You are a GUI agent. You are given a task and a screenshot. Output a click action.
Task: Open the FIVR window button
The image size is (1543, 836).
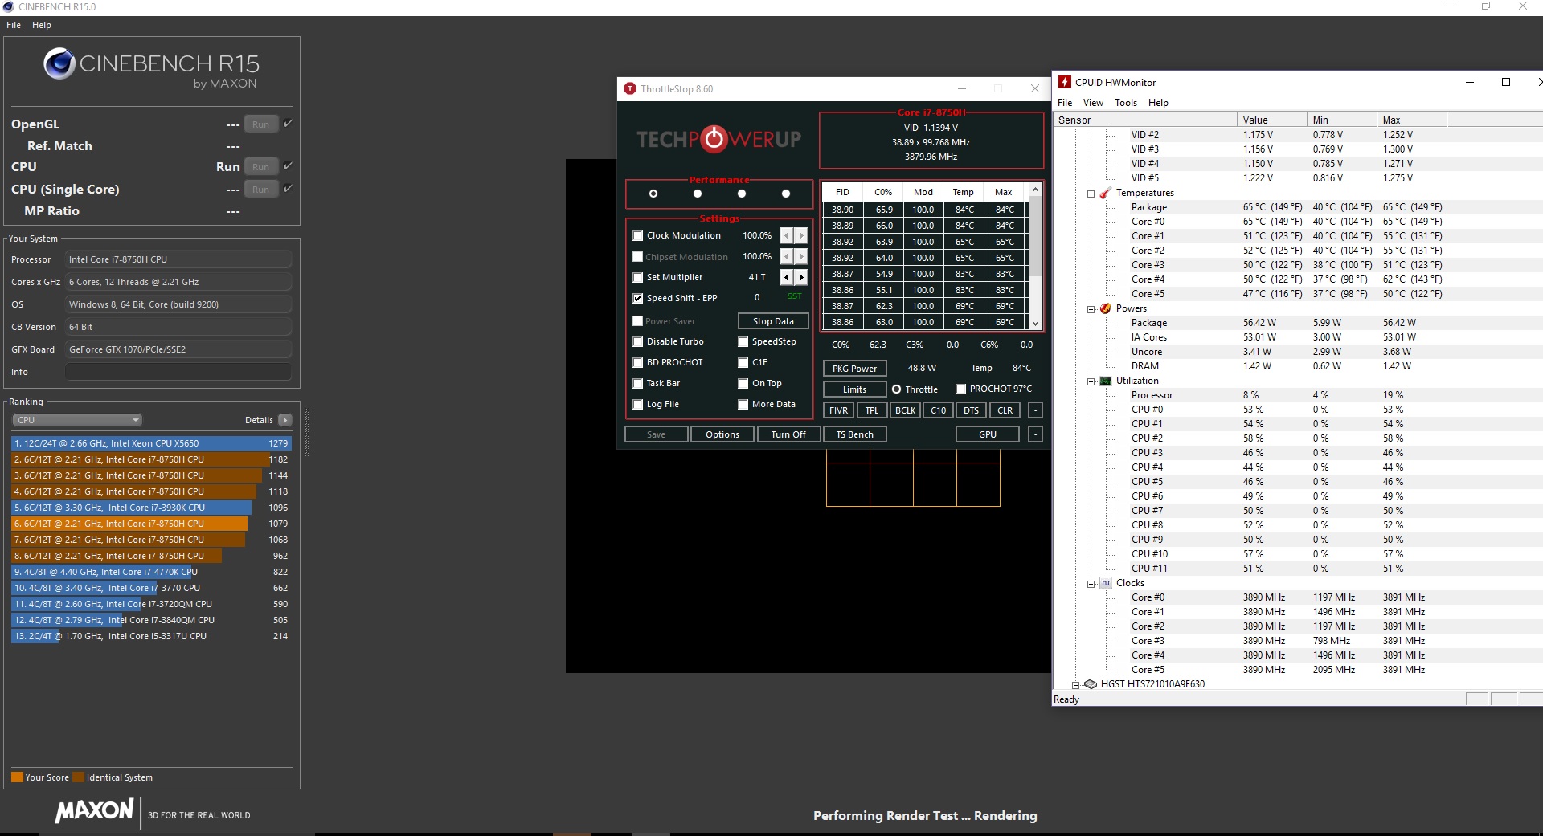click(x=838, y=410)
